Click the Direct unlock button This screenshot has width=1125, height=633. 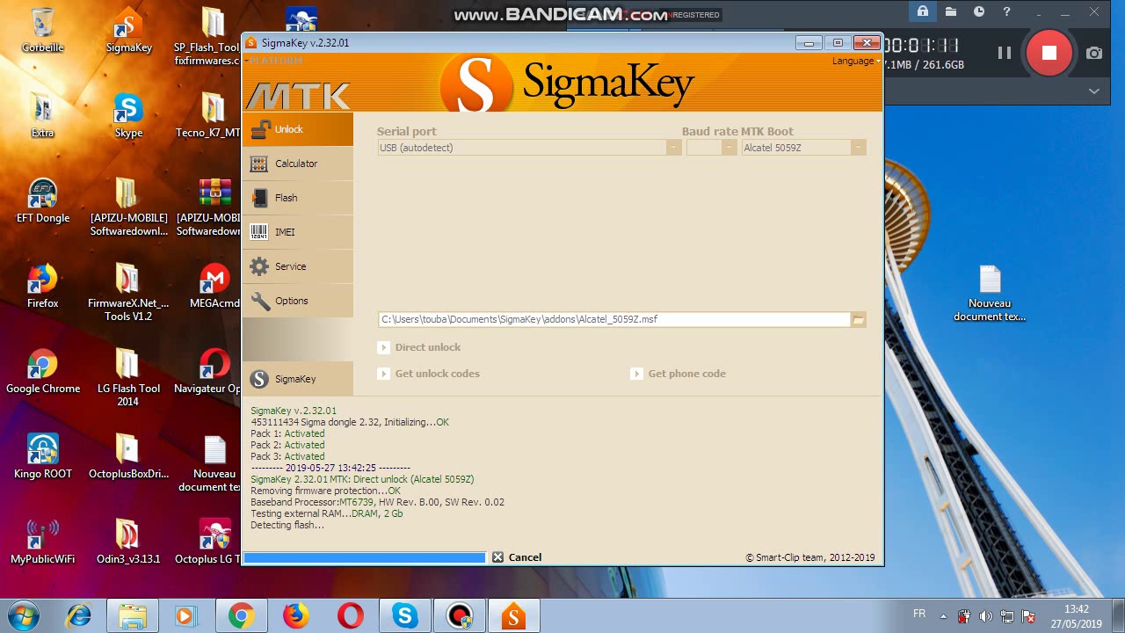pos(419,347)
